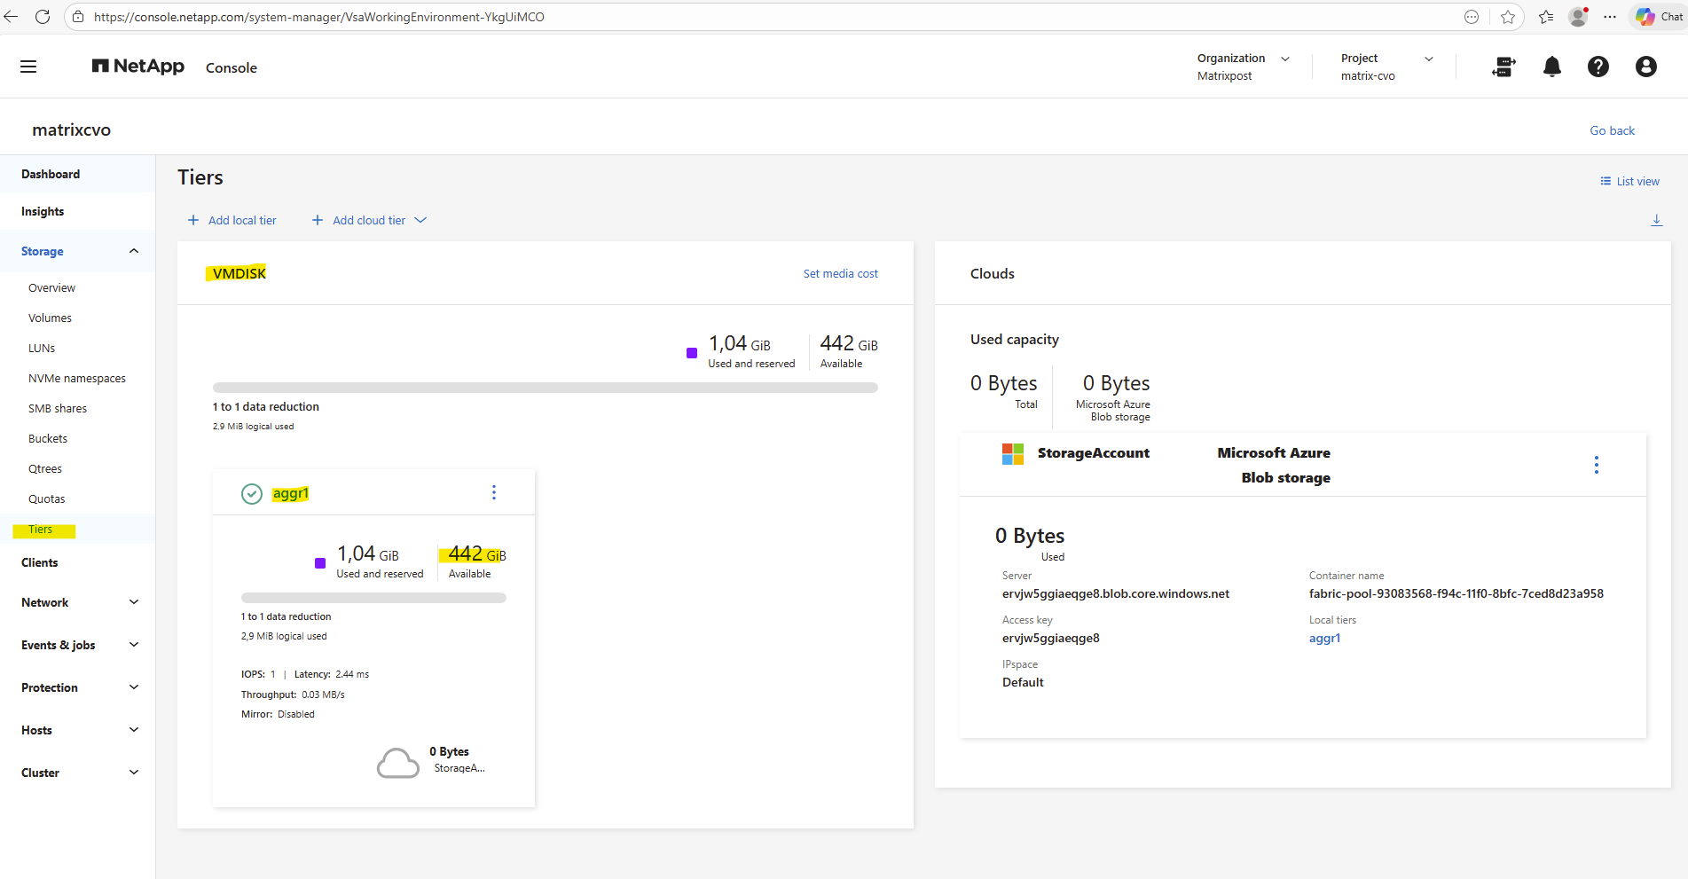Expand the Project dropdown
Screen dimensions: 1688x879
tap(1428, 59)
